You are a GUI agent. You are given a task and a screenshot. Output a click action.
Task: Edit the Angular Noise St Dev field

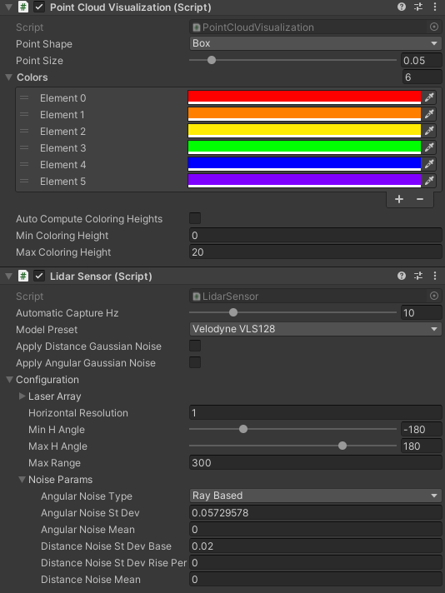(315, 512)
